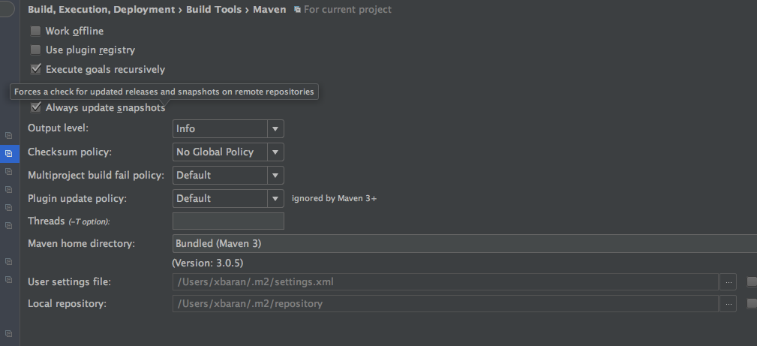The width and height of the screenshot is (757, 346).
Task: Click into the Threads input field
Action: 228,221
